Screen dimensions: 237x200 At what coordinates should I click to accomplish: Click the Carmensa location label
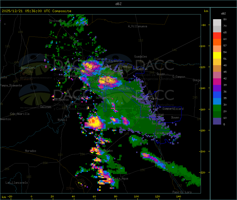click(x=161, y=133)
